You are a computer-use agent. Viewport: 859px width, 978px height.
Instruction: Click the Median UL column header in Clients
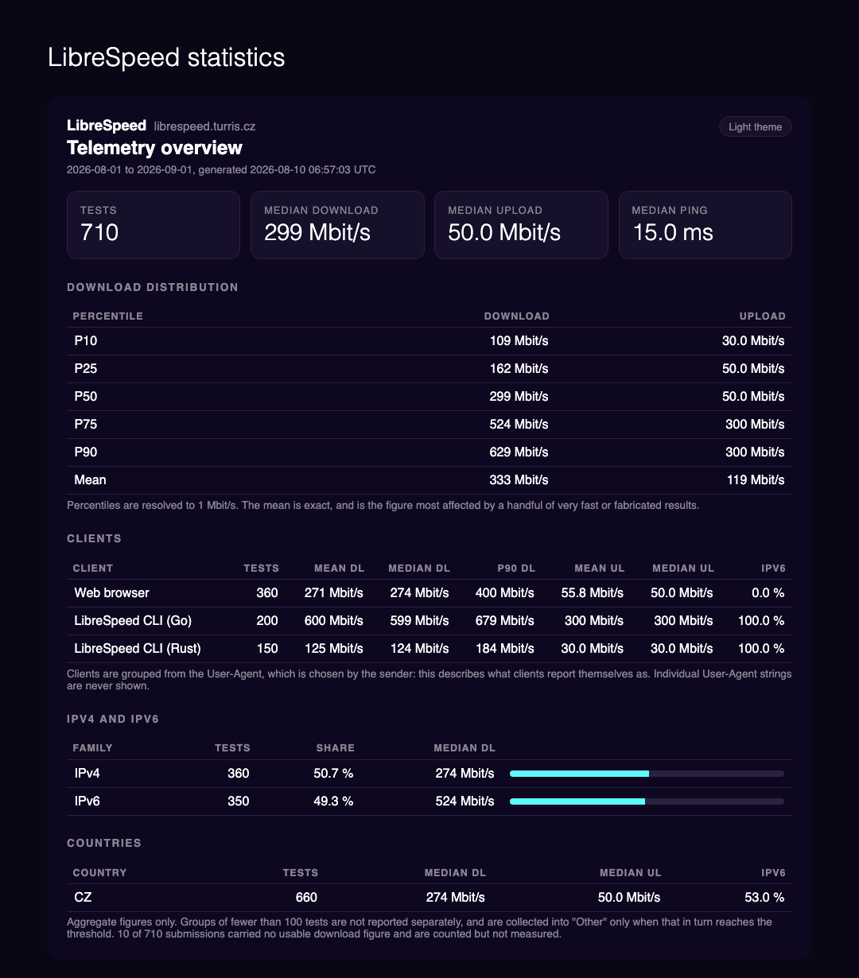coord(683,569)
